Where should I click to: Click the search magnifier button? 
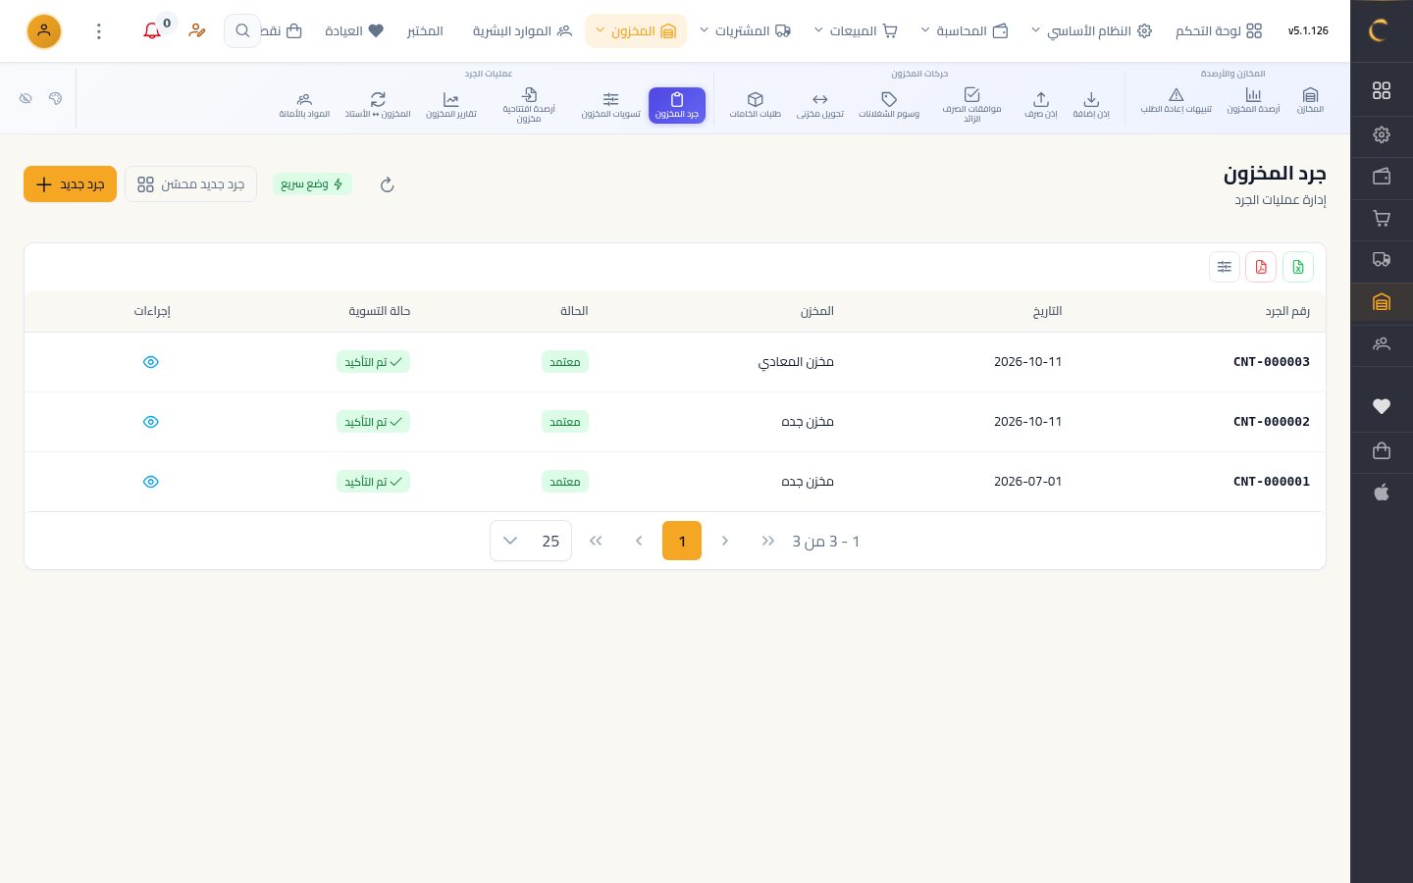241,31
